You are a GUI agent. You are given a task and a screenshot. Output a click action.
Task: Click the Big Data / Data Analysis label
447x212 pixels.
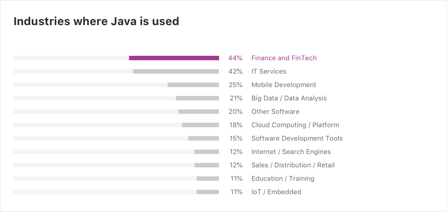[x=289, y=98]
